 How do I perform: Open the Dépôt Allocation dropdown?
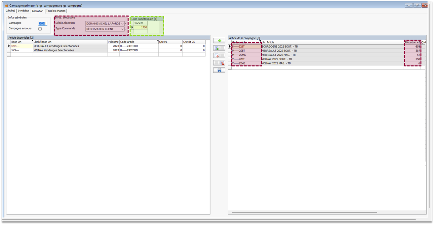pos(104,24)
